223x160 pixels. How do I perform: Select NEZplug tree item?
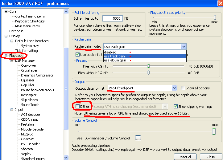pos(27,134)
